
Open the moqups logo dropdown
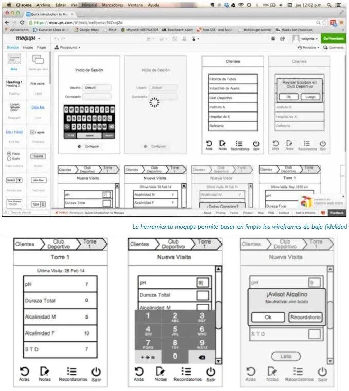pyautogui.click(x=27, y=38)
